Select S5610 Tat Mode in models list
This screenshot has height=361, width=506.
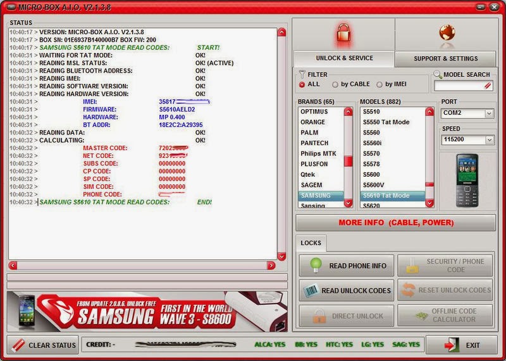pos(393,196)
